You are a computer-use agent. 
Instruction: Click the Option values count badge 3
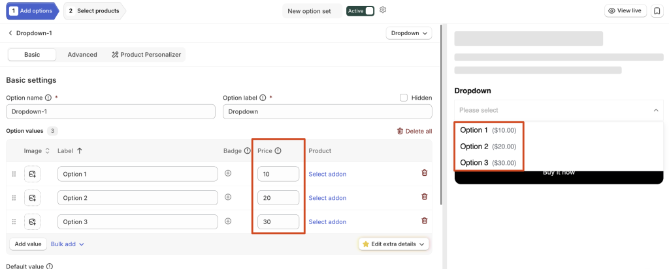point(52,131)
